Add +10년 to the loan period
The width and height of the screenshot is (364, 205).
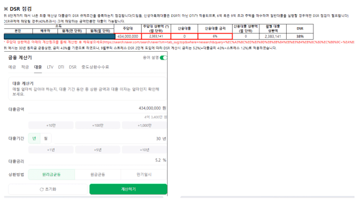pyautogui.click(x=144, y=150)
